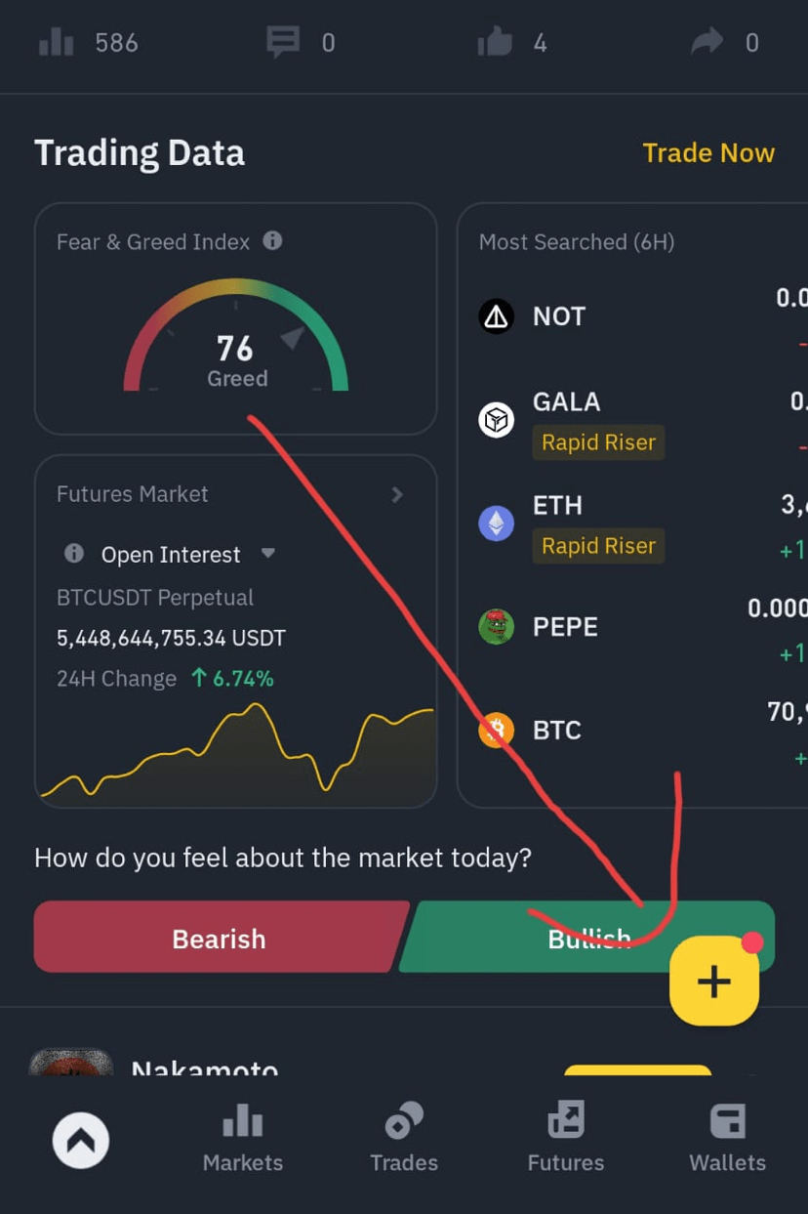Open the comments speech bubble icon
Image resolution: width=808 pixels, height=1214 pixels.
tap(283, 42)
